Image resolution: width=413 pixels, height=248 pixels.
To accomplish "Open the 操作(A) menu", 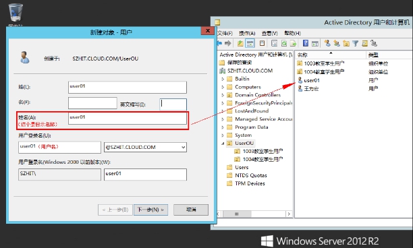I will (247, 34).
